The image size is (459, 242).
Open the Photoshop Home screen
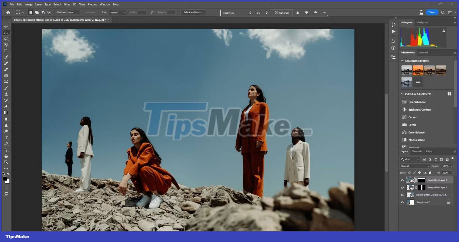coord(8,12)
